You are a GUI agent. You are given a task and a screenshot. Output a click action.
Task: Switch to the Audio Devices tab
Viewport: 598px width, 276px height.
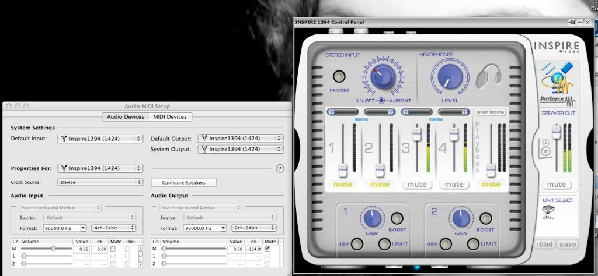point(125,117)
